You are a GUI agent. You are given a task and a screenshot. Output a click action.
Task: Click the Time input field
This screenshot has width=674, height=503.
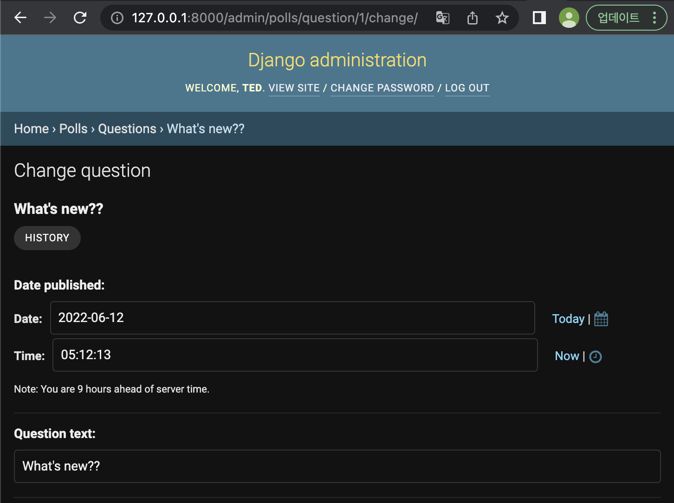click(295, 355)
